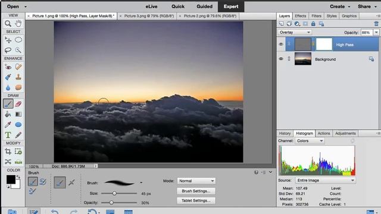
Task: Open the Effects panel tab
Action: (300, 16)
